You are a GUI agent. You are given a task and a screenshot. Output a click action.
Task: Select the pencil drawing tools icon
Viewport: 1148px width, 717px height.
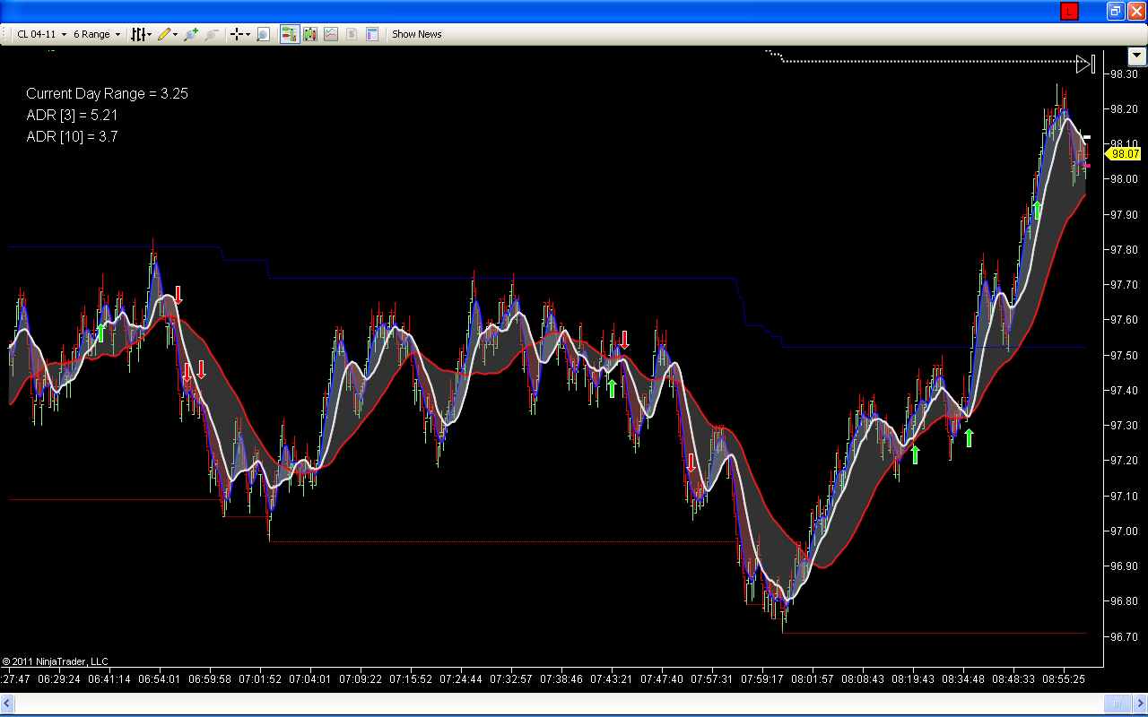click(x=164, y=34)
